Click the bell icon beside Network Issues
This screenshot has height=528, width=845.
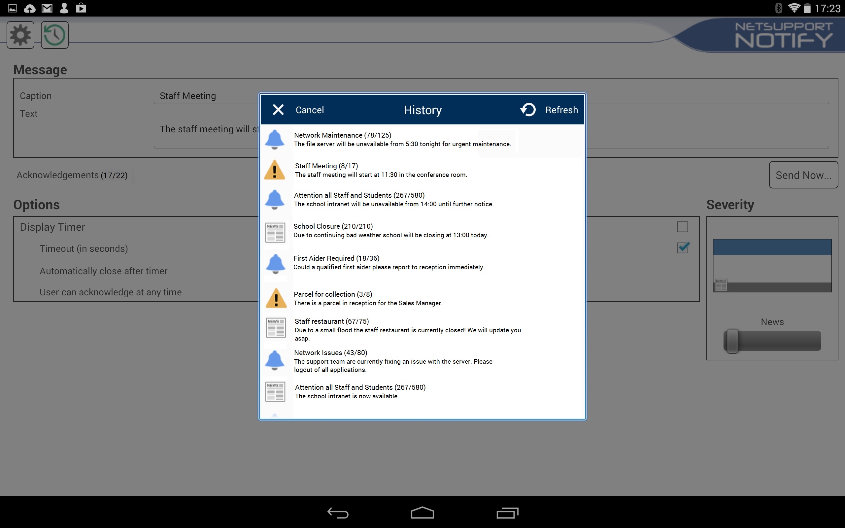point(275,360)
